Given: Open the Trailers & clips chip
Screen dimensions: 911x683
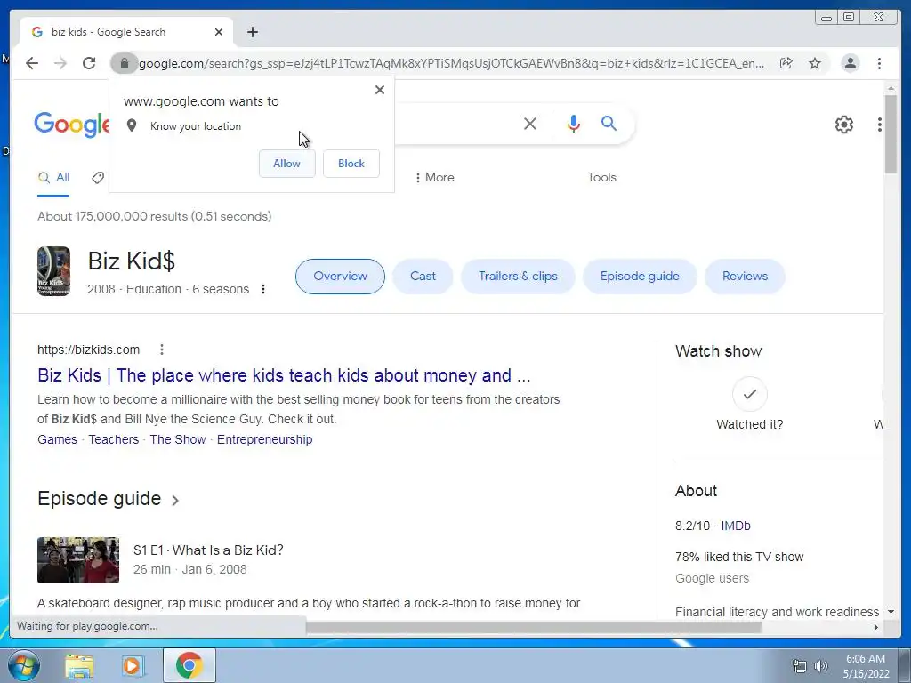Looking at the screenshot, I should [518, 276].
